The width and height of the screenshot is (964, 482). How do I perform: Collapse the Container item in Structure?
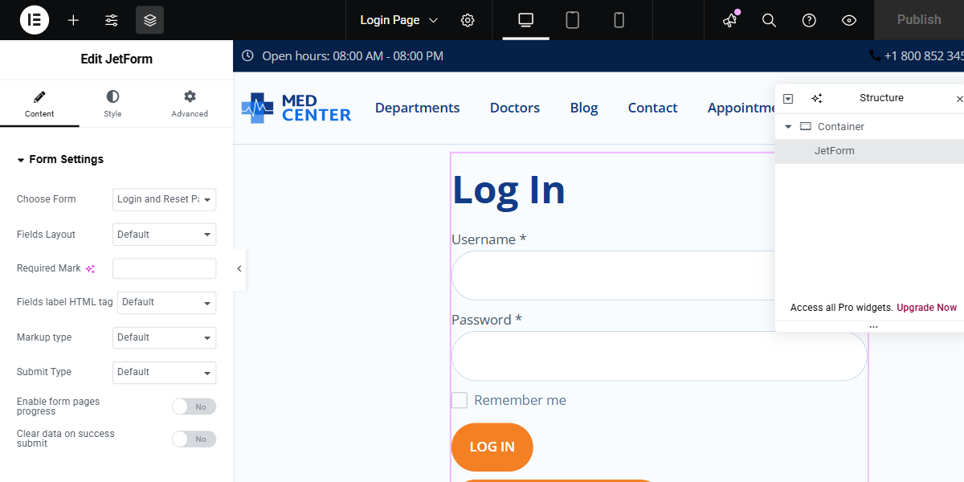coord(787,126)
